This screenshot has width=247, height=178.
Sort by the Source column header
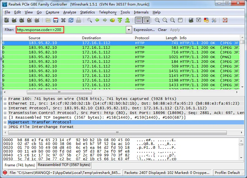point(54,38)
